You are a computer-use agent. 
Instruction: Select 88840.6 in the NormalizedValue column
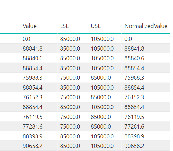(134, 58)
